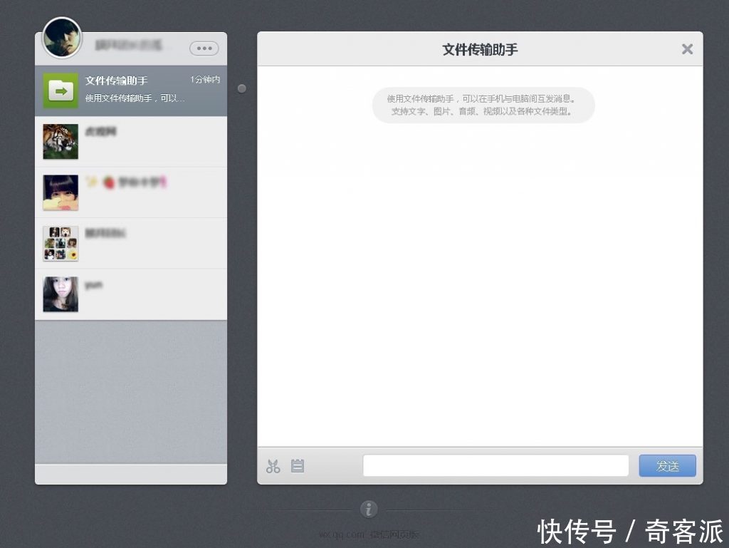Click yun's avatar picture
Viewport: 729px width, 548px height.
60,294
